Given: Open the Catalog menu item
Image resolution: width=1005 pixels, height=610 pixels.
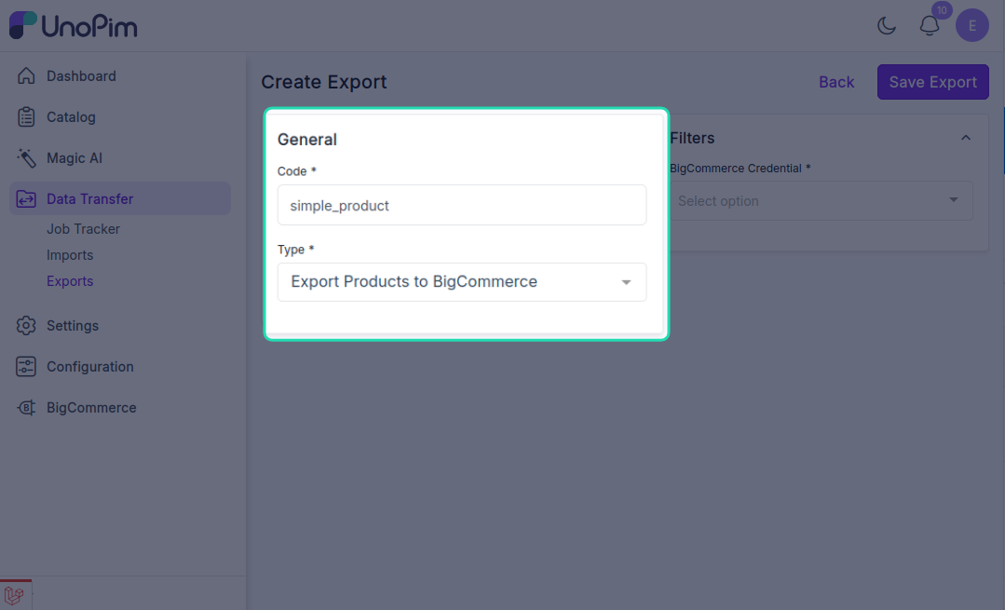Looking at the screenshot, I should pos(71,116).
